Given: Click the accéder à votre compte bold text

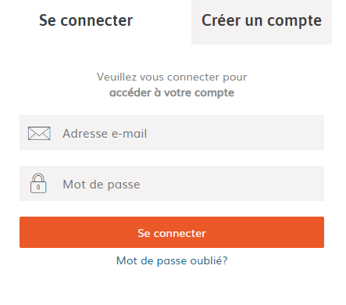Looking at the screenshot, I should coord(172,93).
